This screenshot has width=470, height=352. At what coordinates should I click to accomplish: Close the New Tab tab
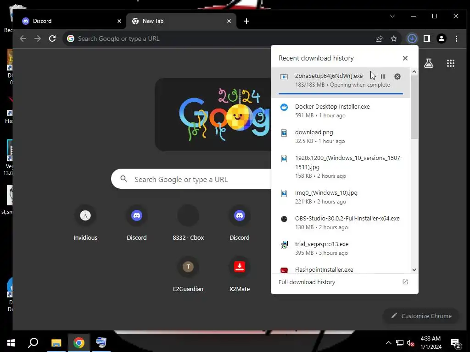(x=229, y=21)
